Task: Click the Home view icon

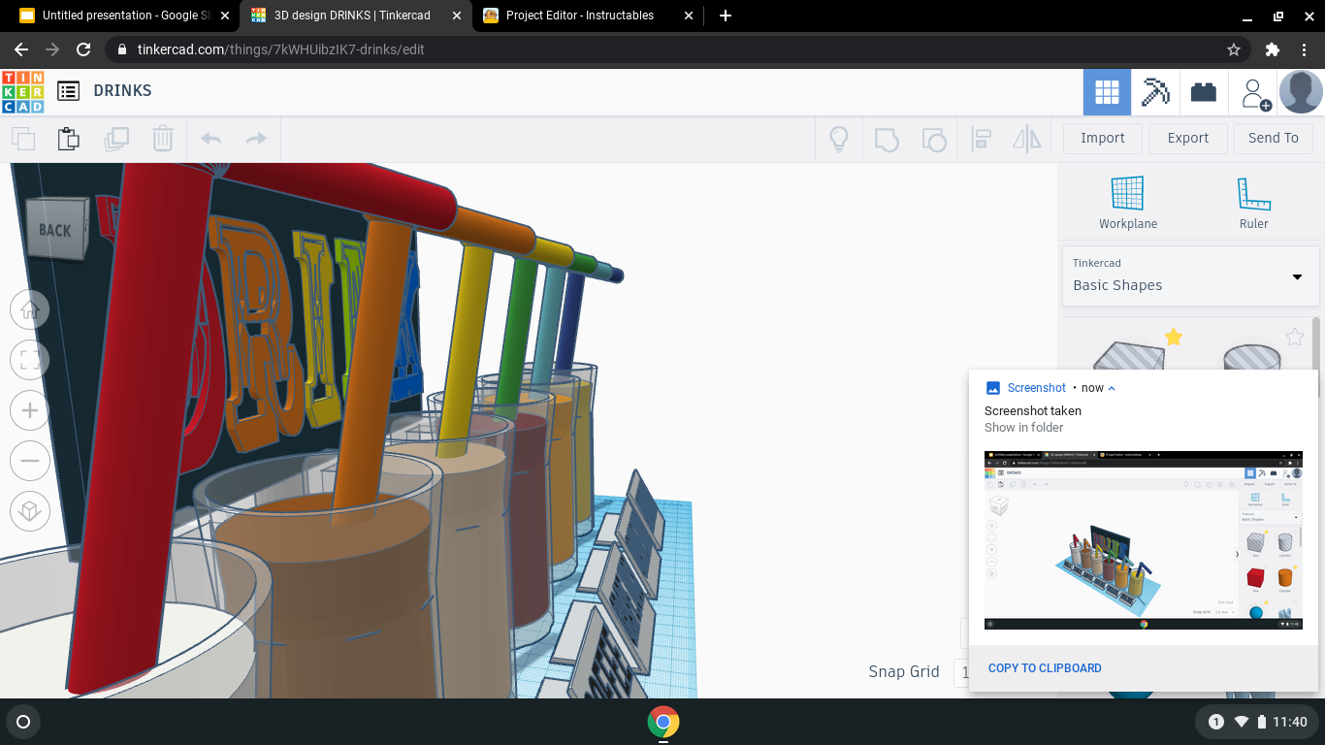Action: click(29, 308)
